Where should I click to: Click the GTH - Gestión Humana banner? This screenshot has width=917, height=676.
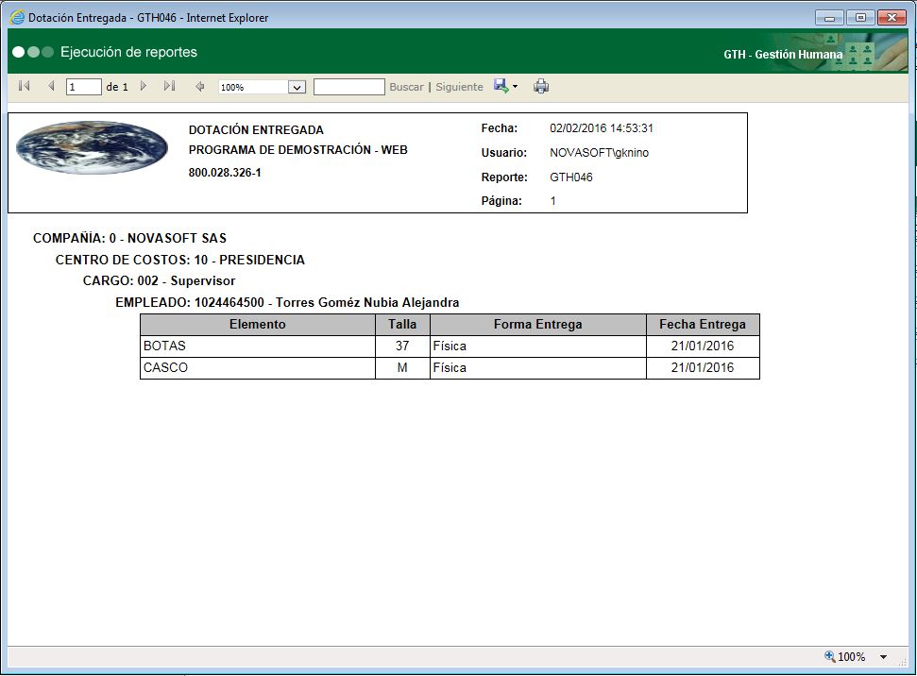pyautogui.click(x=783, y=55)
